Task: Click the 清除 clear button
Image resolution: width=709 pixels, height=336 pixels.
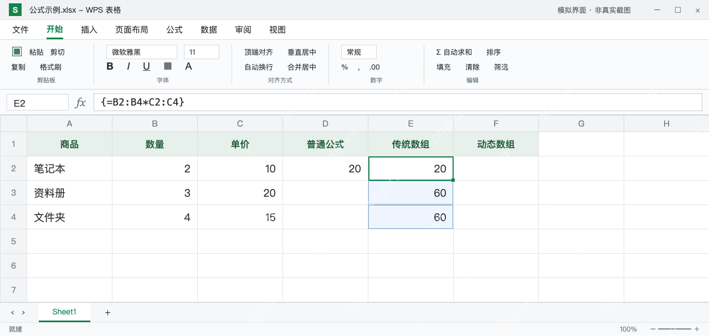Action: pos(472,67)
